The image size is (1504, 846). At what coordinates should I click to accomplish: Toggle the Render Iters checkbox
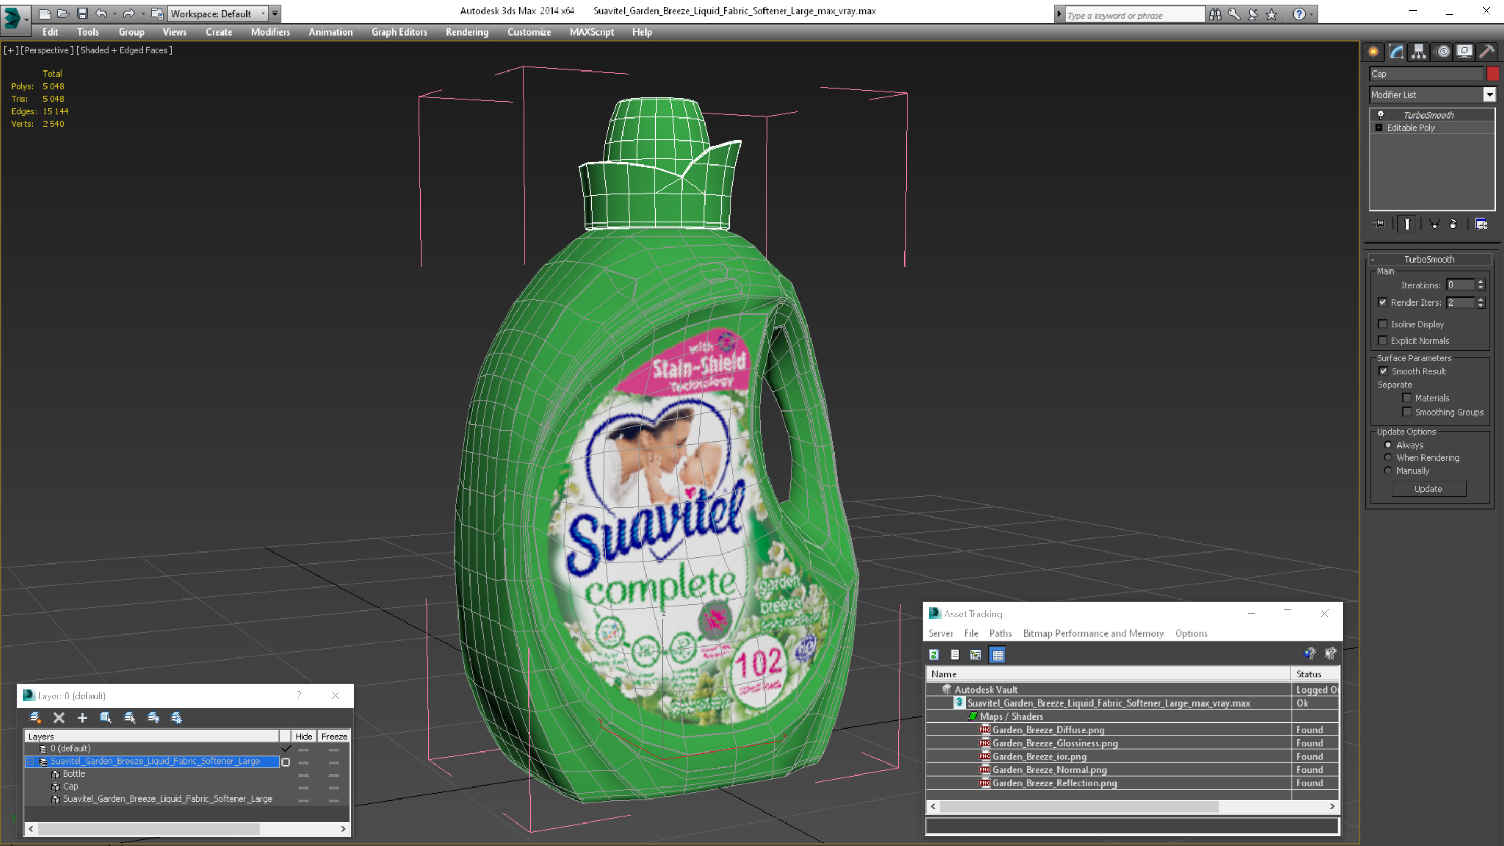click(x=1382, y=302)
